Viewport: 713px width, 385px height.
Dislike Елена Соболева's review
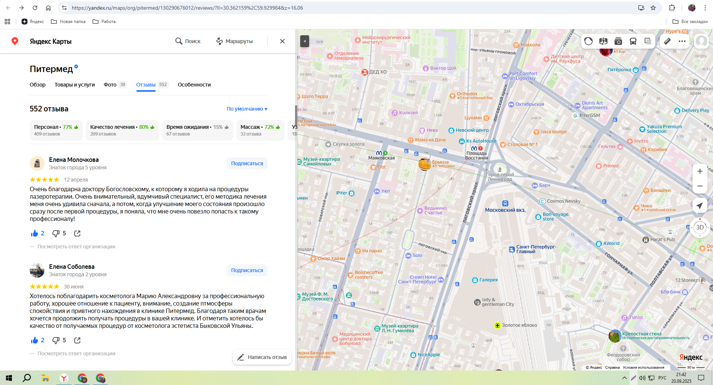click(x=56, y=340)
